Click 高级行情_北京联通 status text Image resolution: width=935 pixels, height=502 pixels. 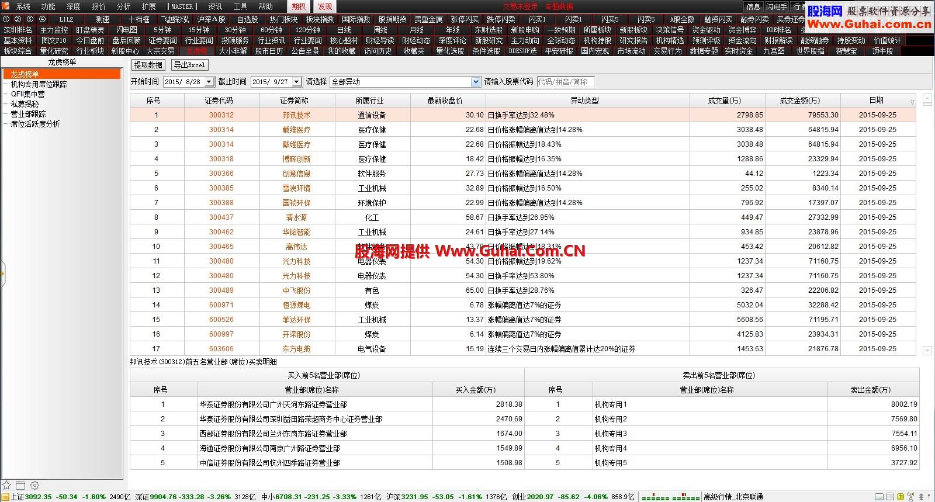tap(733, 497)
